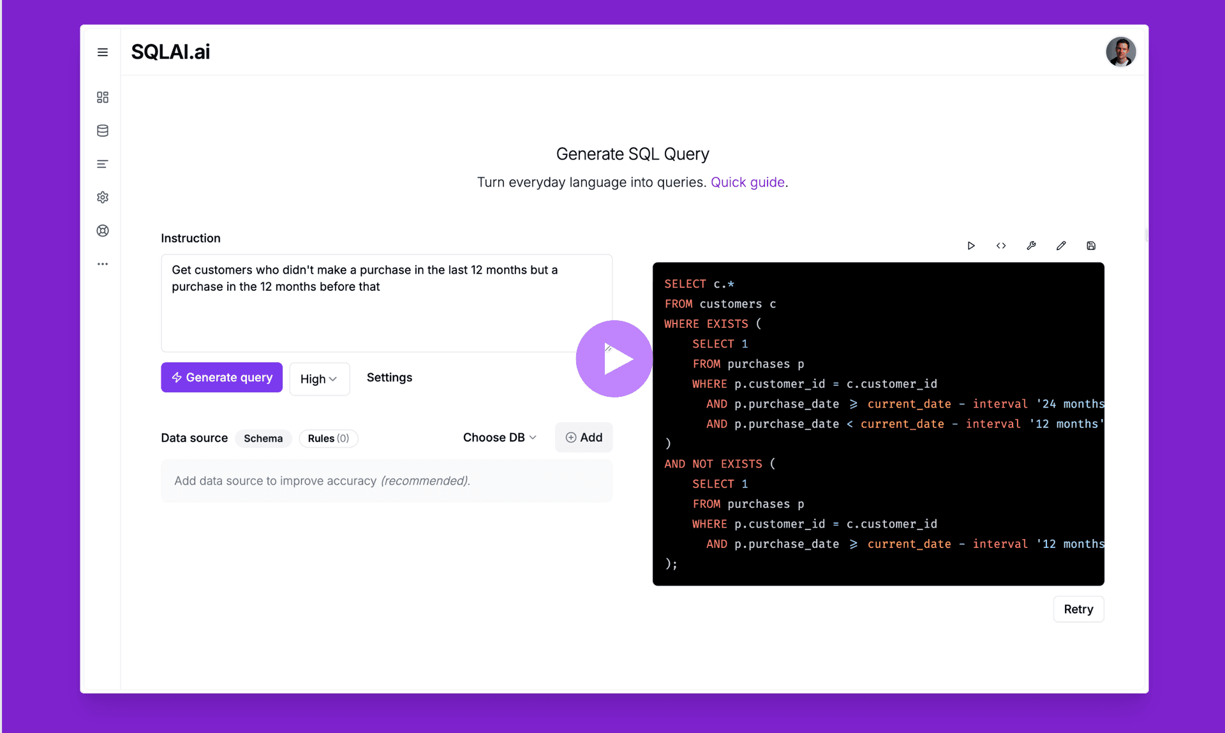Click the save disk icon above query
The width and height of the screenshot is (1225, 733).
(1091, 246)
